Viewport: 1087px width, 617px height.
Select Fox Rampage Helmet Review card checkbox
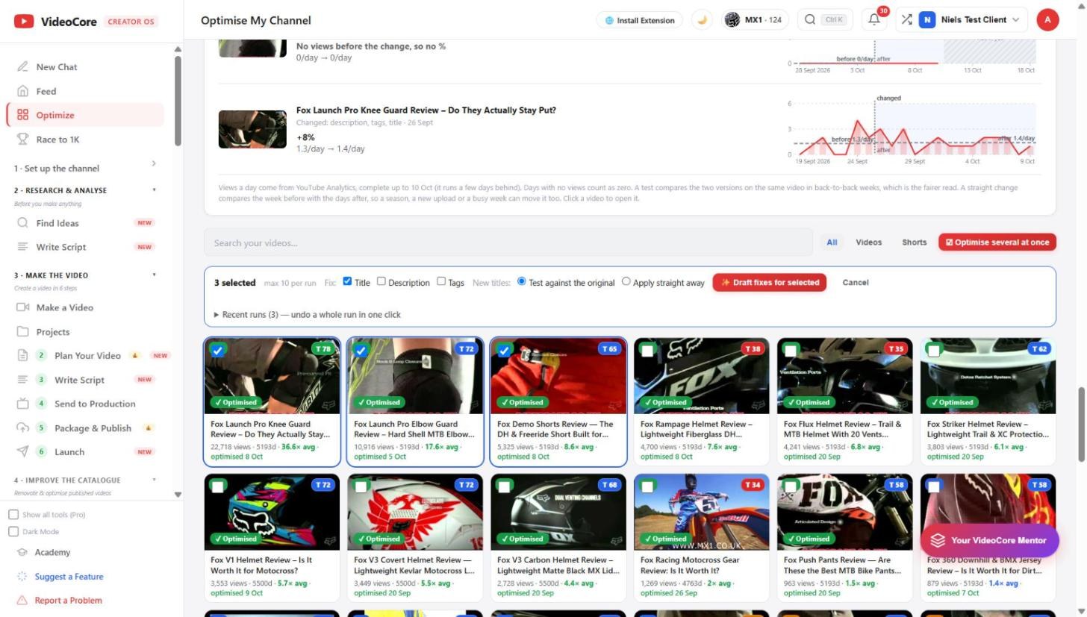647,350
